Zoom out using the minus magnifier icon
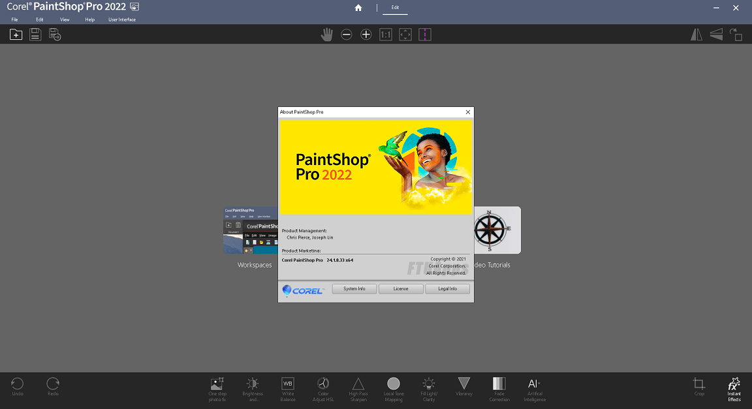The width and height of the screenshot is (752, 409). (347, 34)
